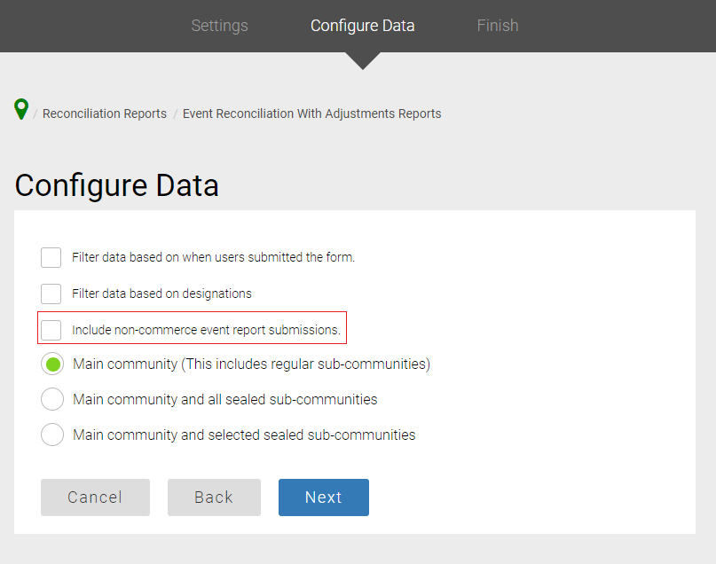Switch to the Finish step tab
The image size is (716, 564).
coord(497,26)
